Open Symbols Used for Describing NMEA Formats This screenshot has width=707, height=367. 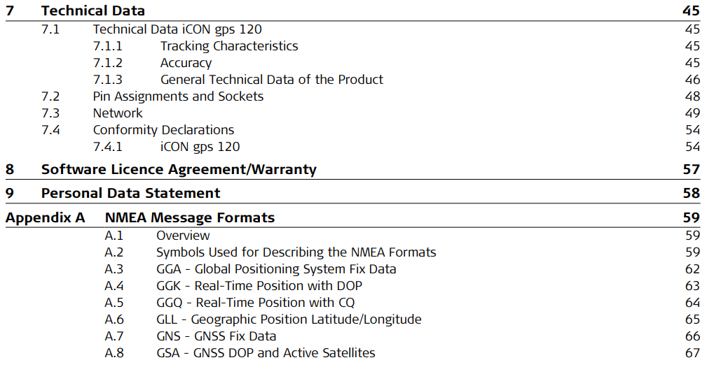pos(296,252)
